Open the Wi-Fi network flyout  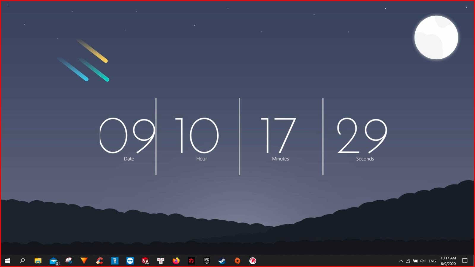[408, 261]
